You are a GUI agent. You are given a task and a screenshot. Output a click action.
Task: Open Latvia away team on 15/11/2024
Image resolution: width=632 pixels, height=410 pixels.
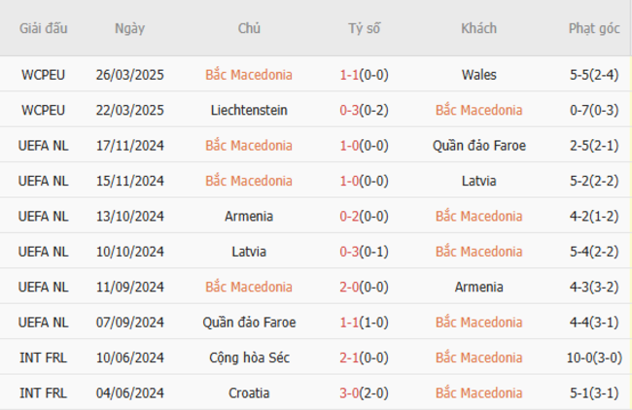[478, 181]
